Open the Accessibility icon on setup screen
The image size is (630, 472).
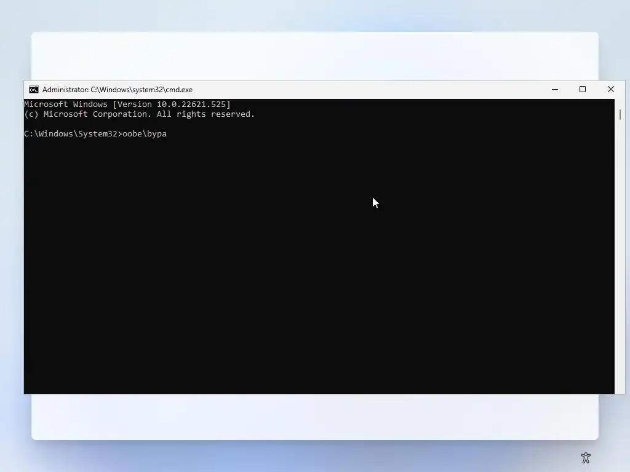(586, 457)
